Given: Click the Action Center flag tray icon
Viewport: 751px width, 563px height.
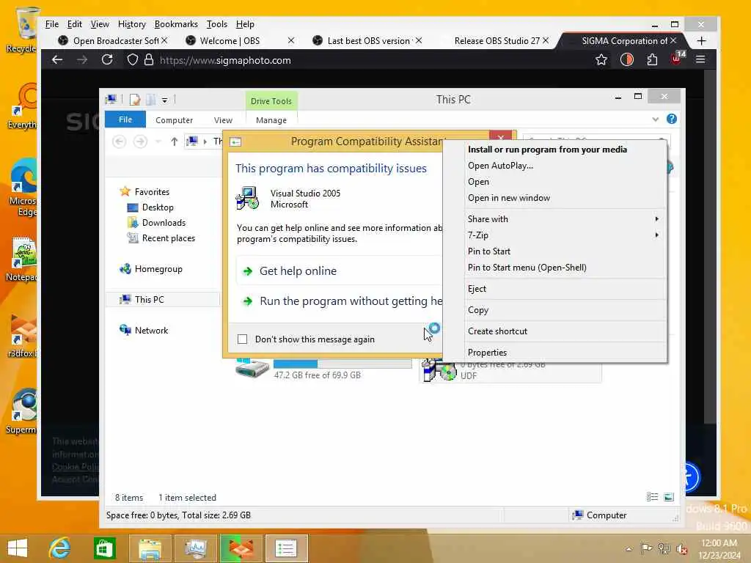Looking at the screenshot, I should pyautogui.click(x=646, y=548).
